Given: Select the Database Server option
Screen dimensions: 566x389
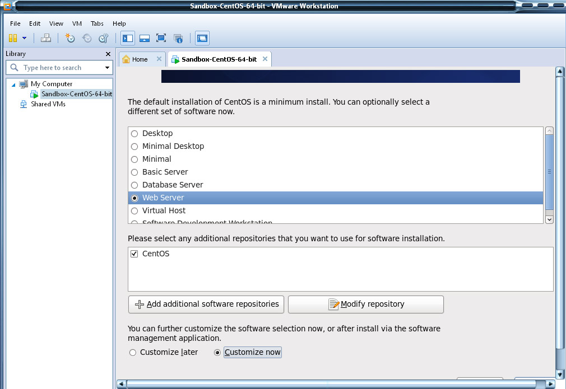Looking at the screenshot, I should click(x=134, y=185).
